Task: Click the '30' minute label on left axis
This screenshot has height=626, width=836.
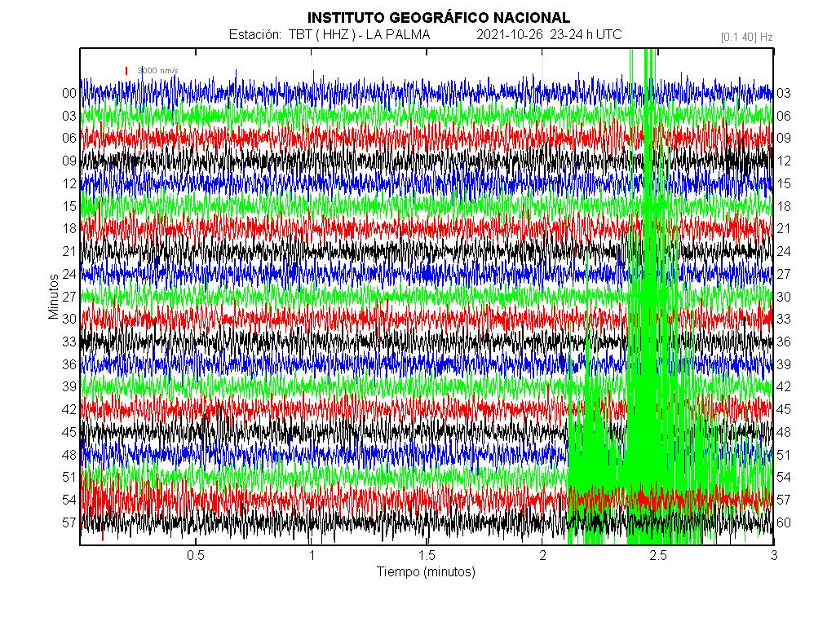Action: (x=69, y=320)
